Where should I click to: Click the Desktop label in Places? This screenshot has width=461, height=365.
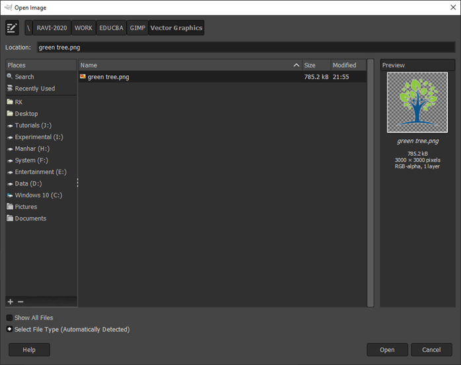pyautogui.click(x=26, y=114)
